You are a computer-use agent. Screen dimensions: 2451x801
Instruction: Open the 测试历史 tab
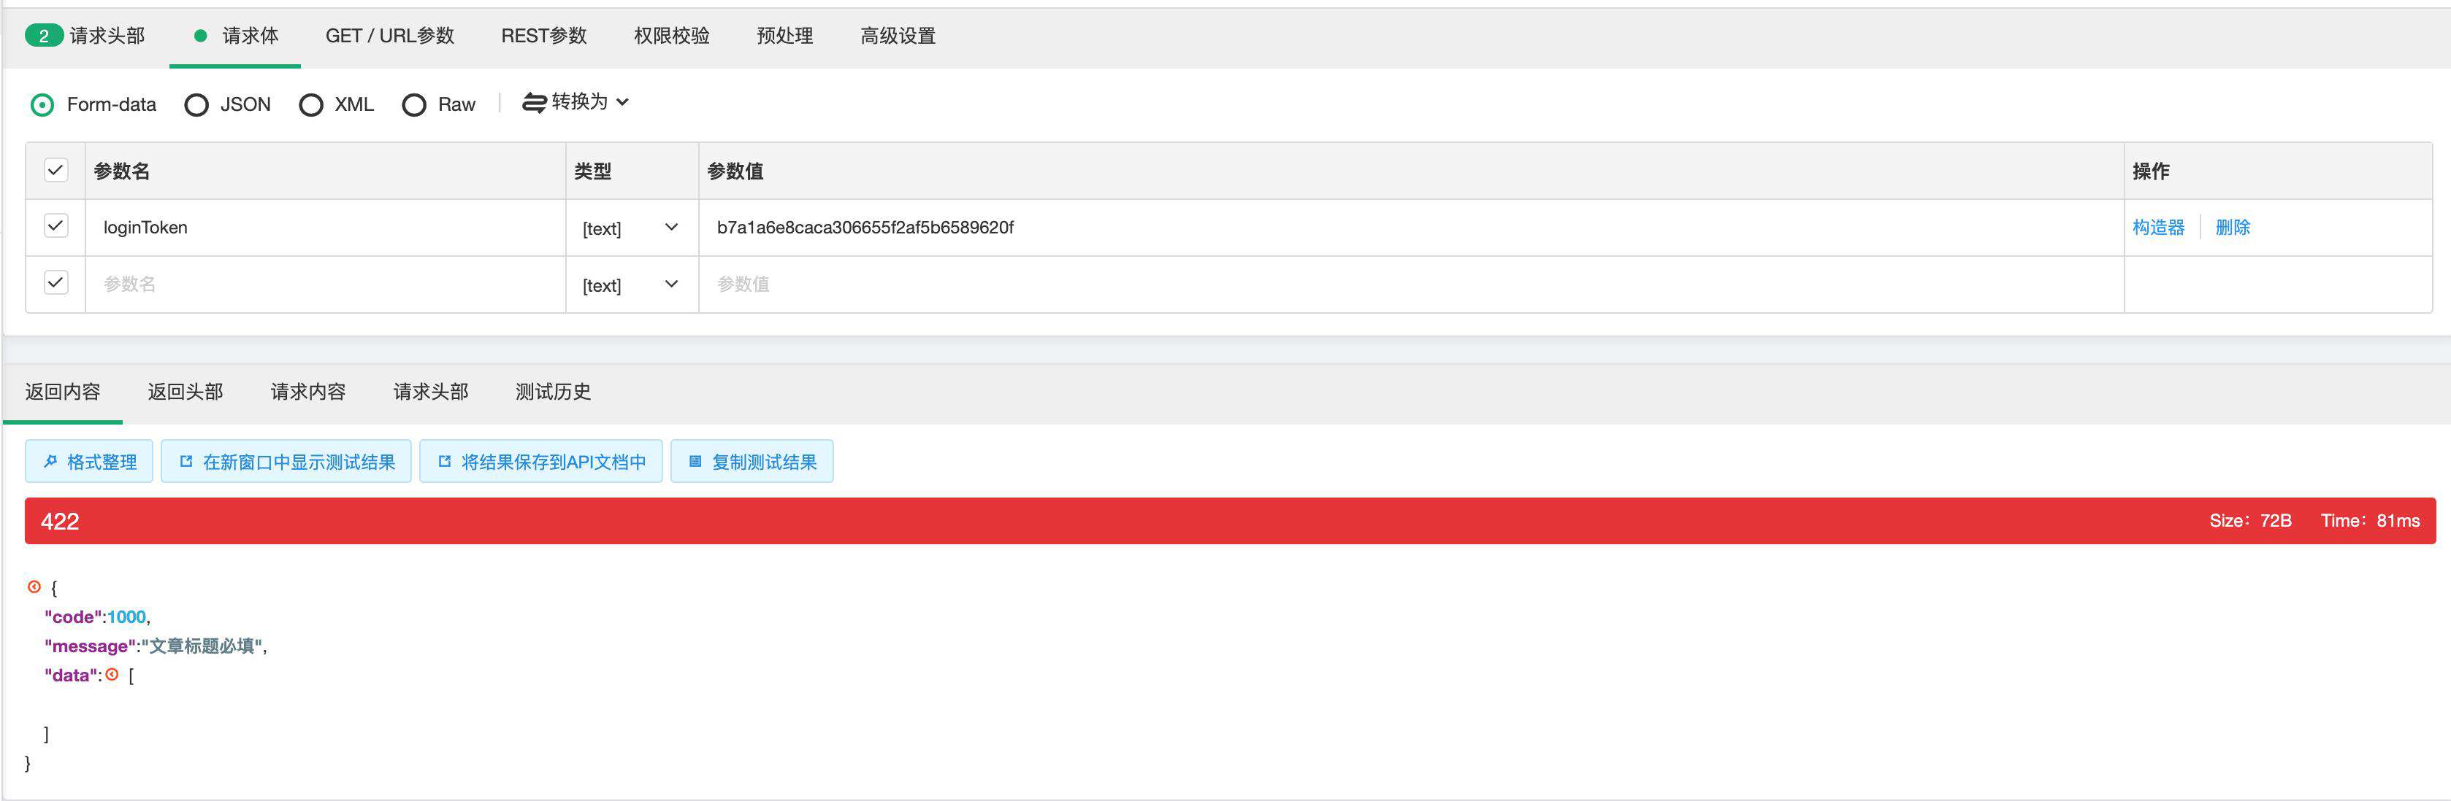(553, 392)
